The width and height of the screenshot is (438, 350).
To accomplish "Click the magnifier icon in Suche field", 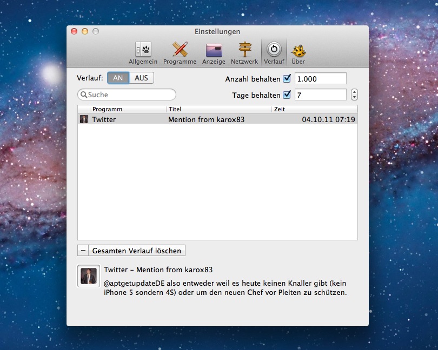I will click(x=83, y=95).
